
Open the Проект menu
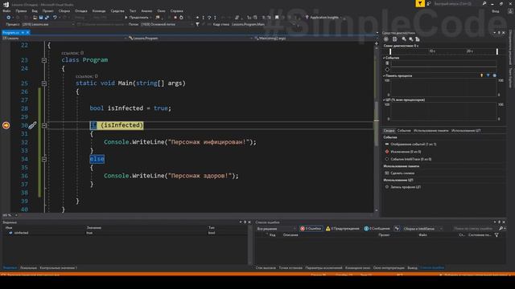point(48,10)
